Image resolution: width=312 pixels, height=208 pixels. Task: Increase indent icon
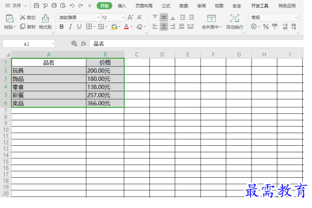(x=191, y=18)
